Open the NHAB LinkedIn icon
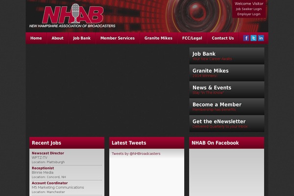Screen dimensions: 294x196 coord(261,38)
